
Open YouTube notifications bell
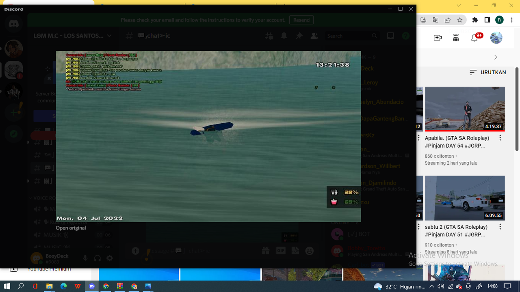[474, 38]
